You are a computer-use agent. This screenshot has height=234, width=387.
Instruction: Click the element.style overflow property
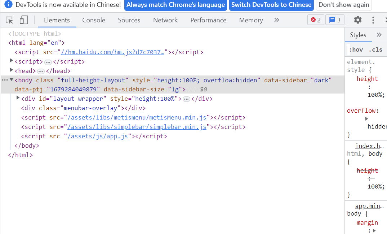(361, 110)
